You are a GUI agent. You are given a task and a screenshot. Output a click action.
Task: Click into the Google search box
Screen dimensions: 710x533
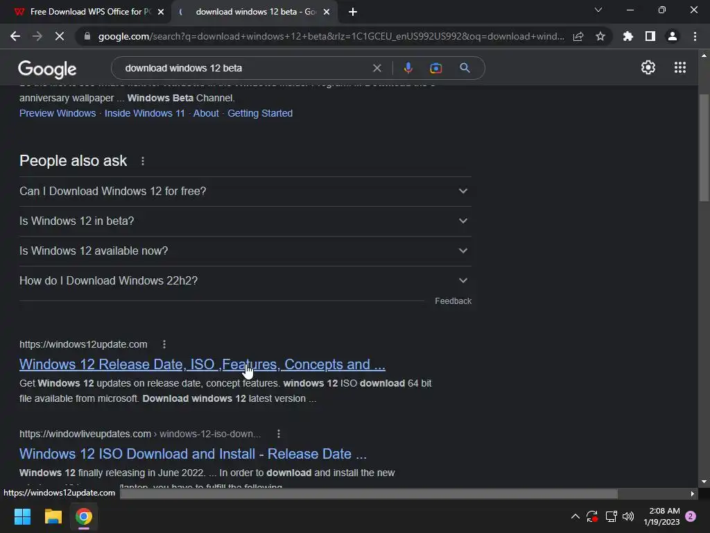245,68
